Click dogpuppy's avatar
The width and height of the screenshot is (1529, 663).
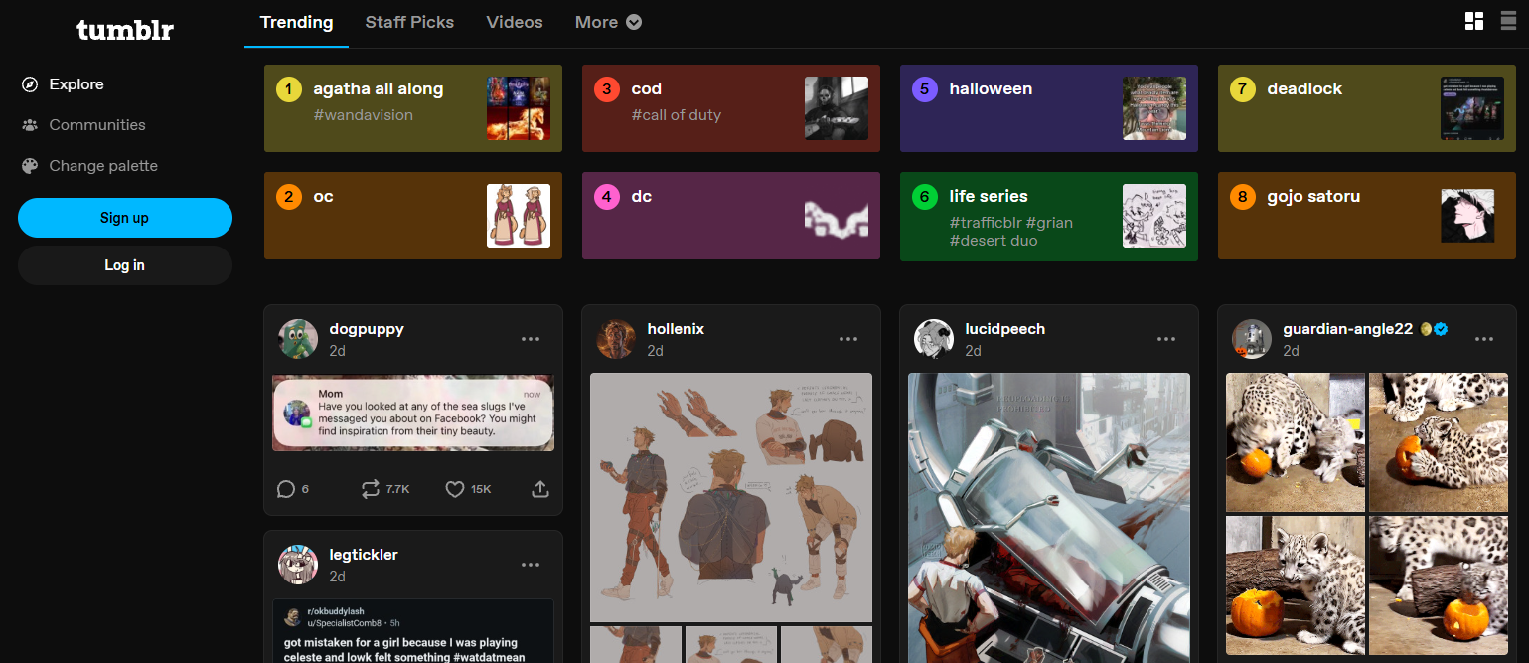pyautogui.click(x=298, y=339)
